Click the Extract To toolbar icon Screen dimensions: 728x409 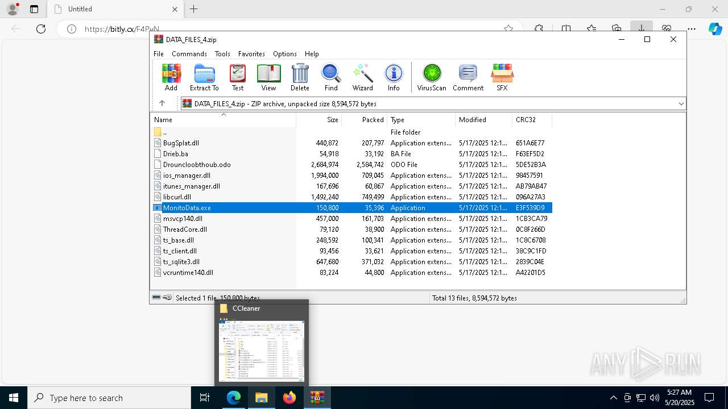(204, 77)
